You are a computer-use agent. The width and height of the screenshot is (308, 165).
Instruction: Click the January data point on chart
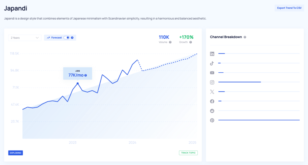point(78,83)
